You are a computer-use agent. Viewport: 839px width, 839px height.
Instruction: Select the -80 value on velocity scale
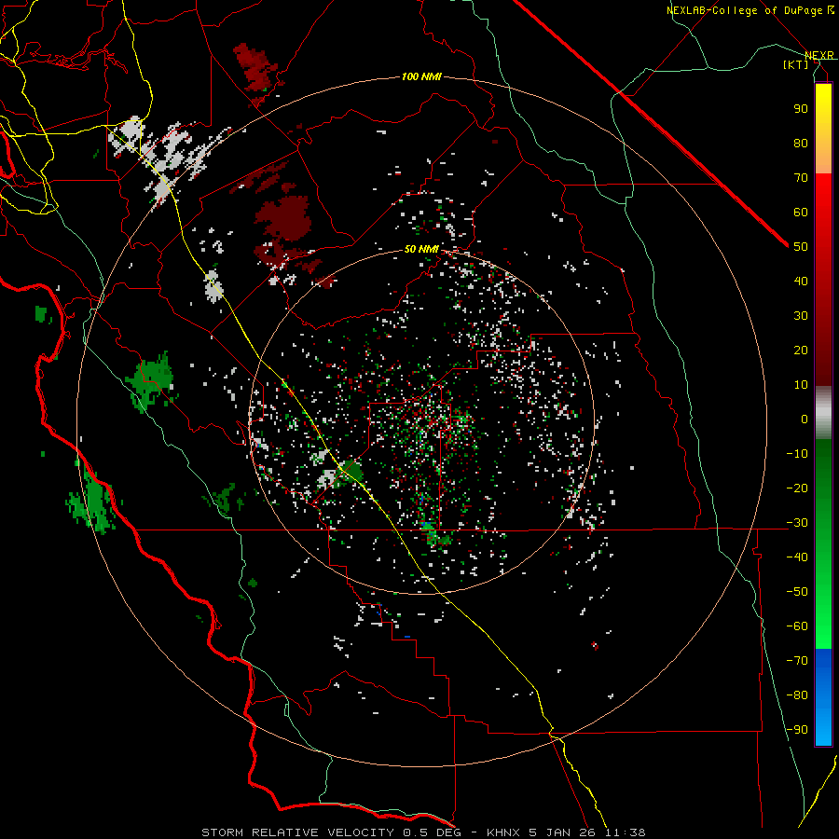point(797,695)
